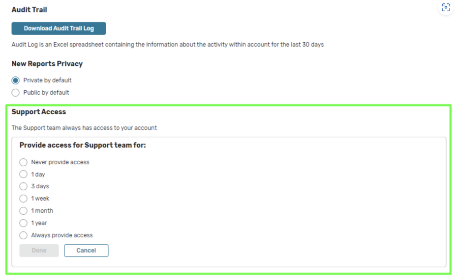This screenshot has width=454, height=278.
Task: Click the Audit Log description text
Action: (x=167, y=45)
